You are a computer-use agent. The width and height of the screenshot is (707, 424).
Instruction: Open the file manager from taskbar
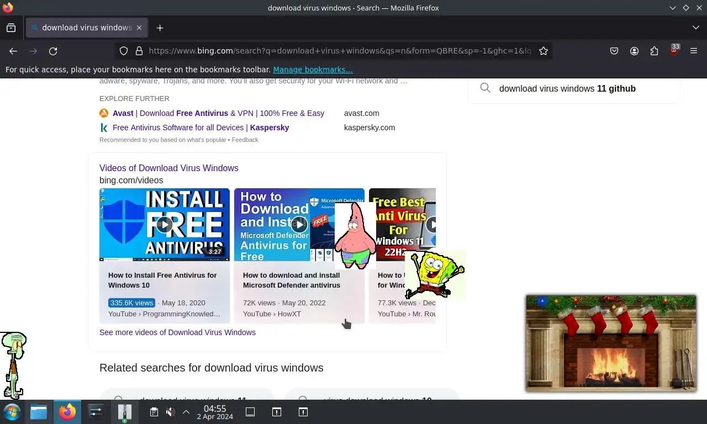39,412
